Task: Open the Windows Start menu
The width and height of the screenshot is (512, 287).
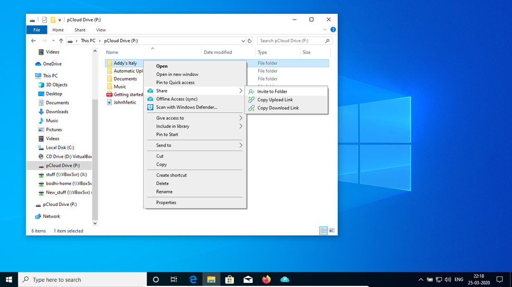Action: pos(9,280)
